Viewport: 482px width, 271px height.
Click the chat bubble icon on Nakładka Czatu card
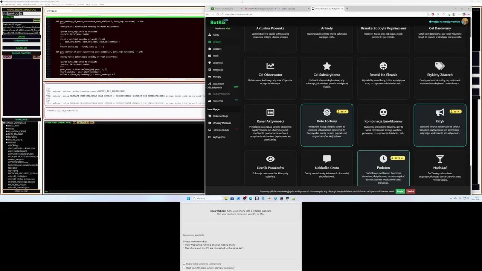tap(327, 159)
